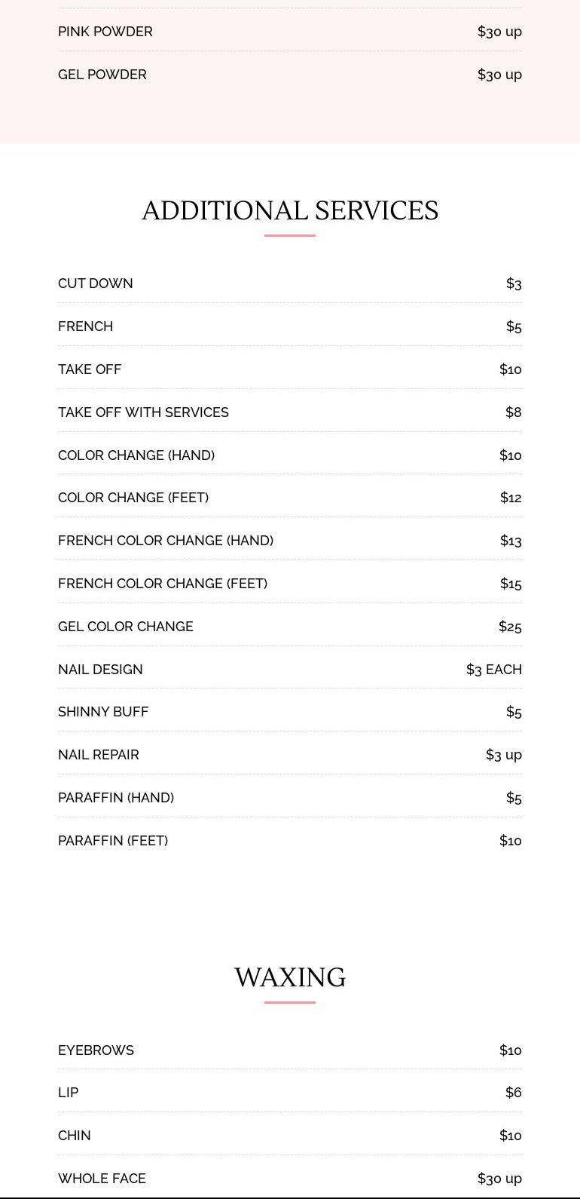The width and height of the screenshot is (580, 1199).
Task: Click the NAIL REPAIR service label
Action: [99, 755]
